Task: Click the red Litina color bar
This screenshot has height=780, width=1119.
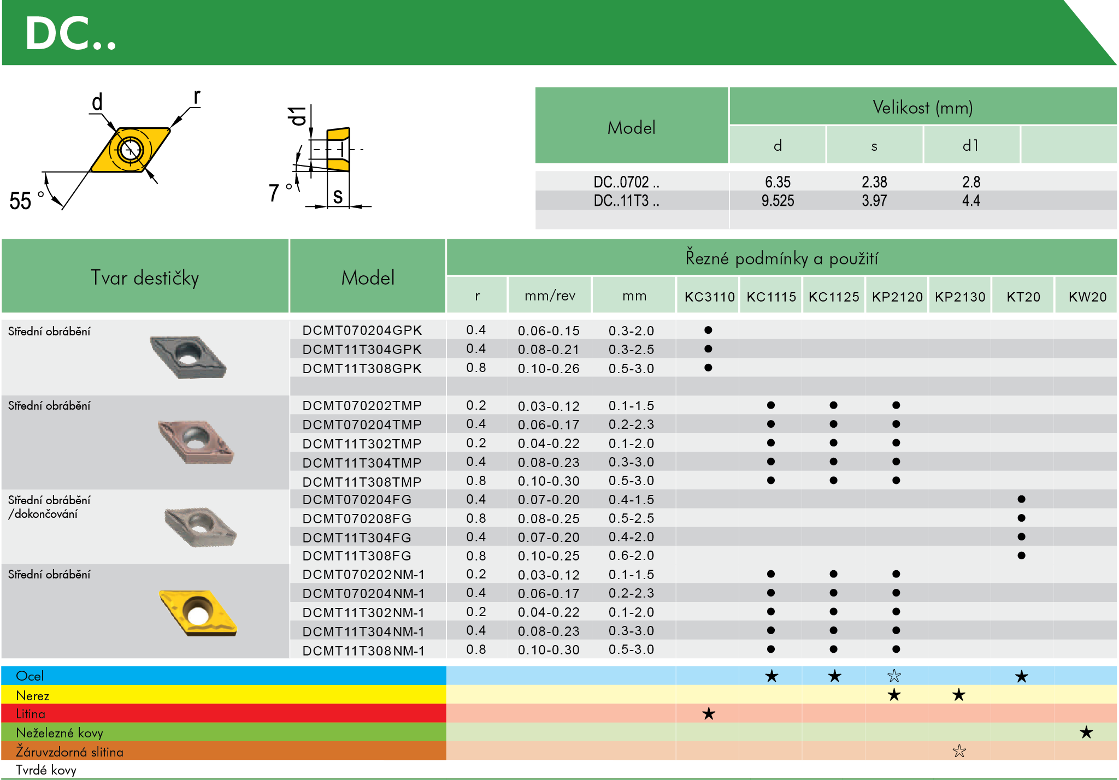Action: pyautogui.click(x=224, y=713)
